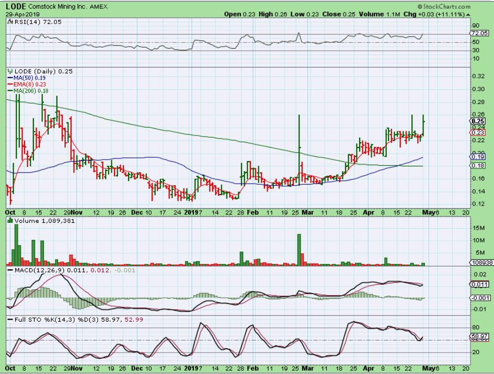494x374 pixels.
Task: Click the up arrow beside Chg +11.11%
Action: coord(467,14)
